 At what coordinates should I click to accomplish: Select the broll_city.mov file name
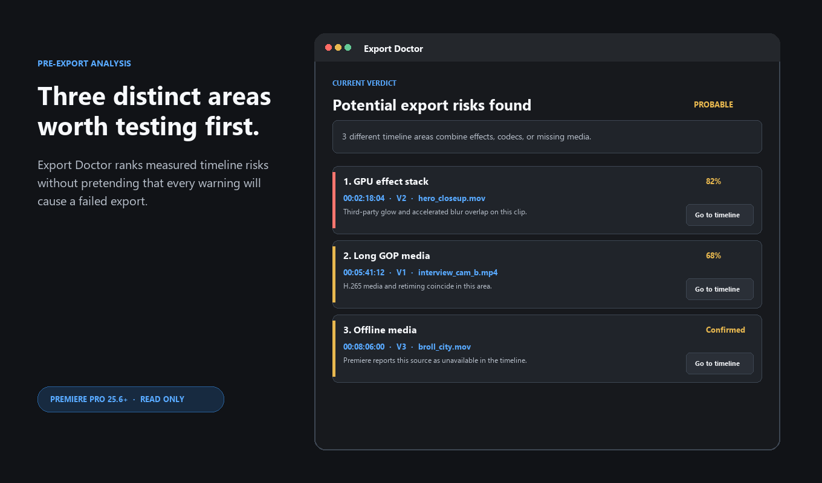click(x=444, y=347)
